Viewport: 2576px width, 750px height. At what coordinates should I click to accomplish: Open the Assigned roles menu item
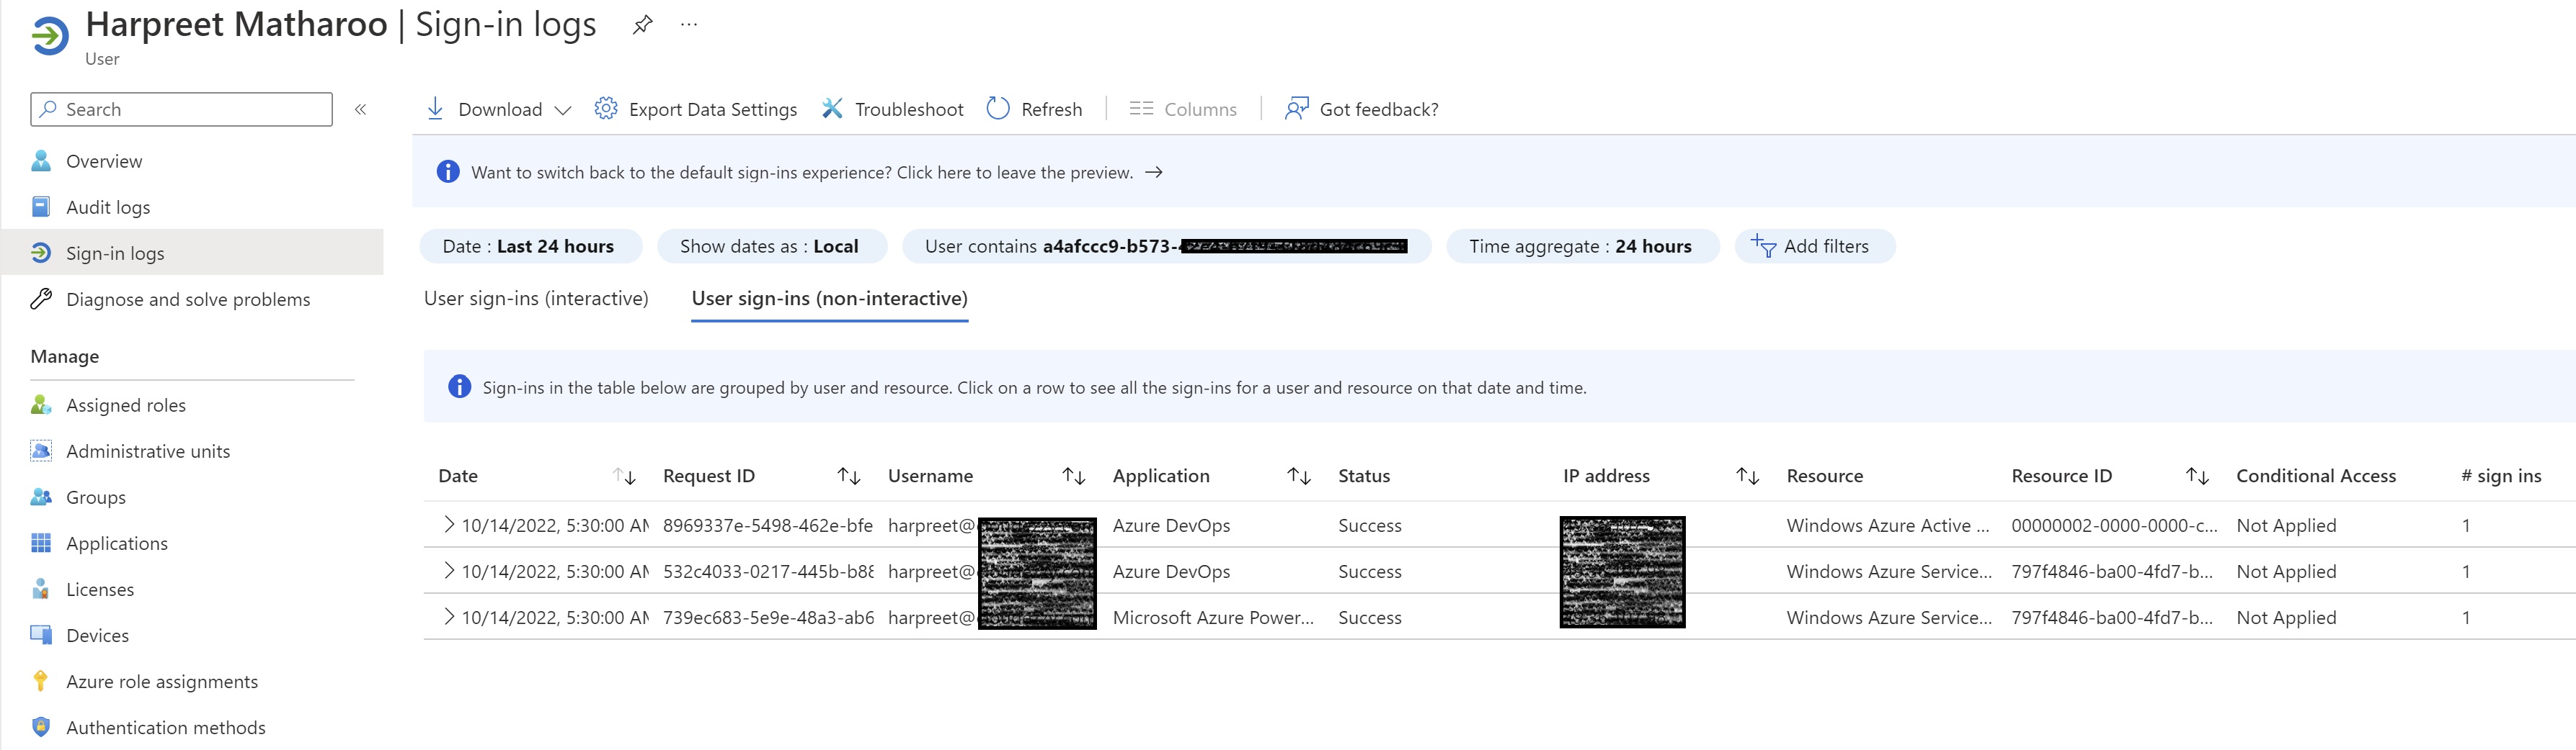125,405
